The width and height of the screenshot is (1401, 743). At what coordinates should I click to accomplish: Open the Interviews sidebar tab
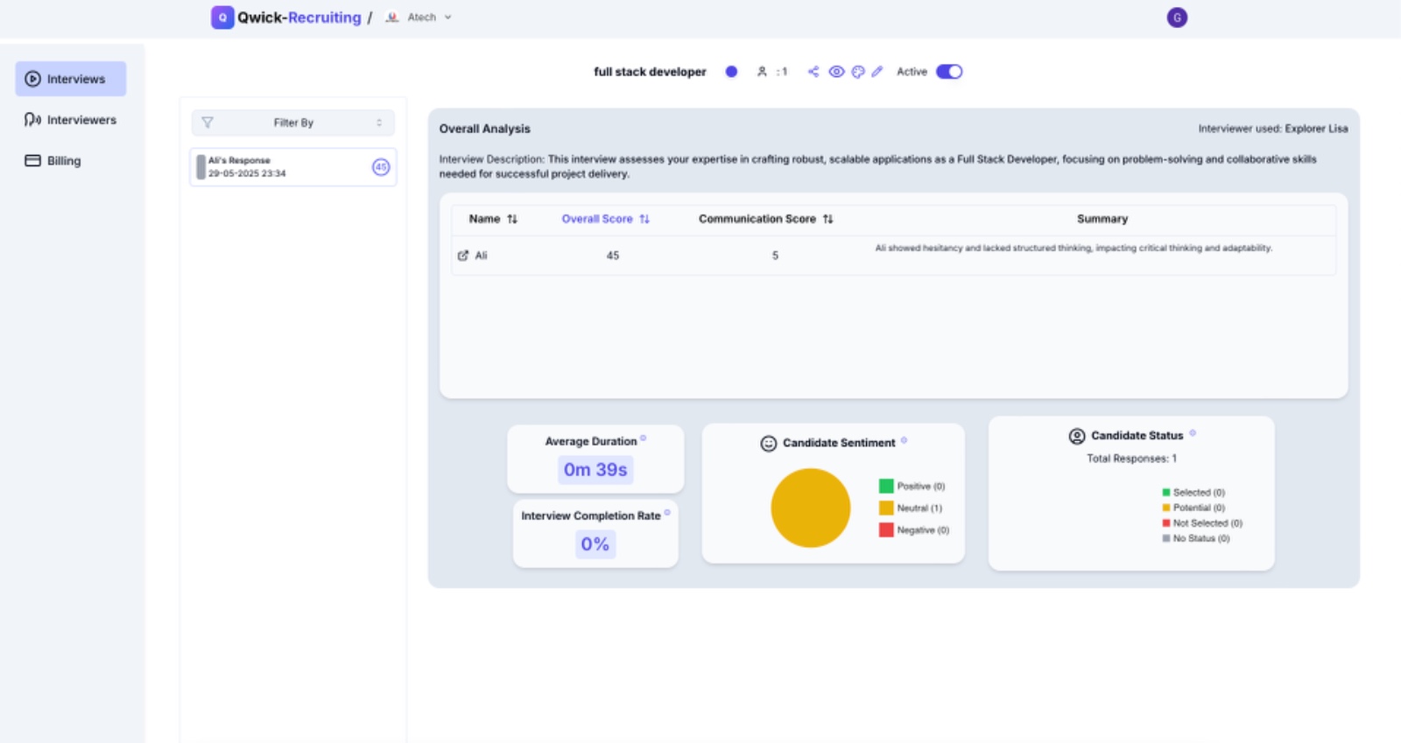click(x=71, y=79)
